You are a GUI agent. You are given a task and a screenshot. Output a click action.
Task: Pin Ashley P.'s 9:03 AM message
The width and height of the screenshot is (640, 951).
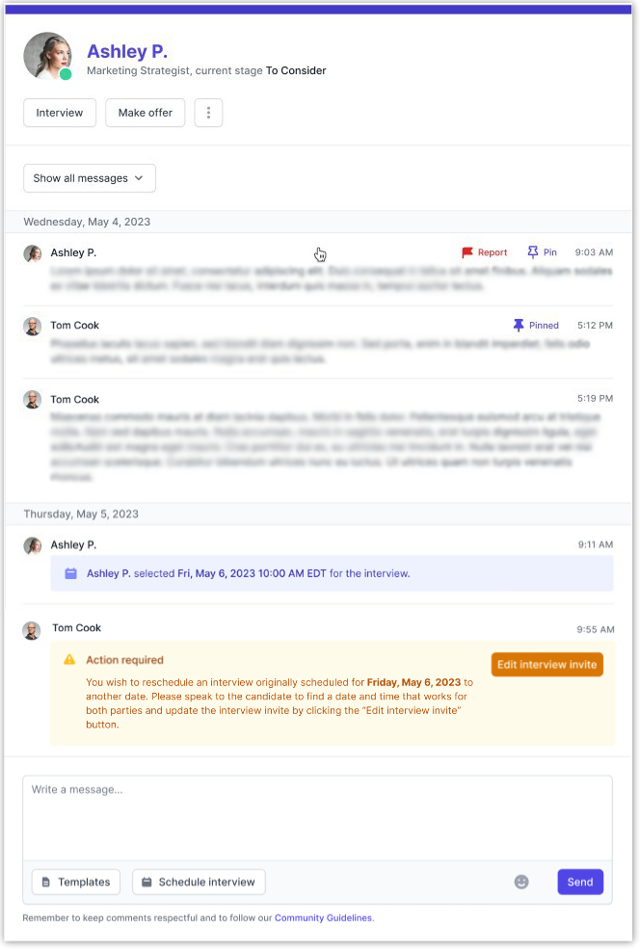click(542, 252)
